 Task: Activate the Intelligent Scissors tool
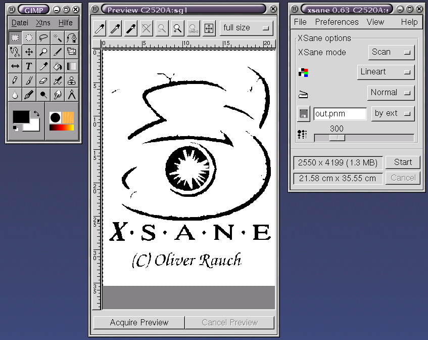click(15, 52)
